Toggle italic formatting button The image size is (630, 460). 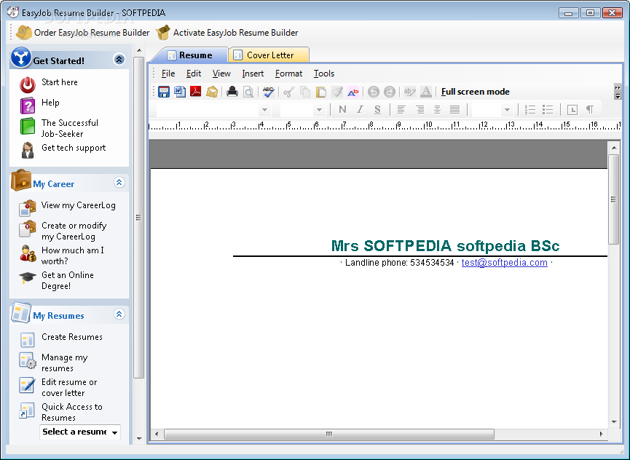pyautogui.click(x=360, y=109)
